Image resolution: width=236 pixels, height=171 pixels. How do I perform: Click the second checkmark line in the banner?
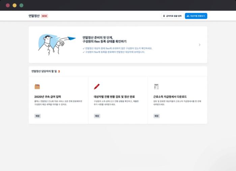(x=114, y=52)
